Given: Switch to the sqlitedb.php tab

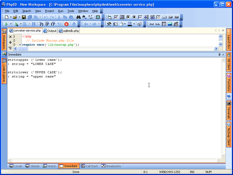Looking at the screenshot, I should 69,31.
